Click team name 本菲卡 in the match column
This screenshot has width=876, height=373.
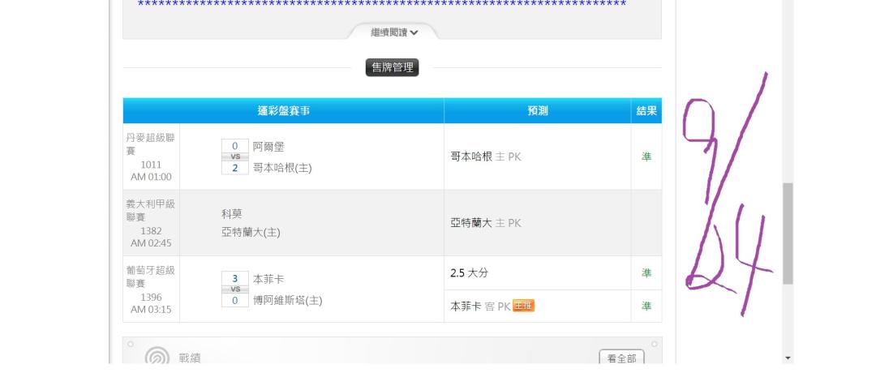coord(268,279)
